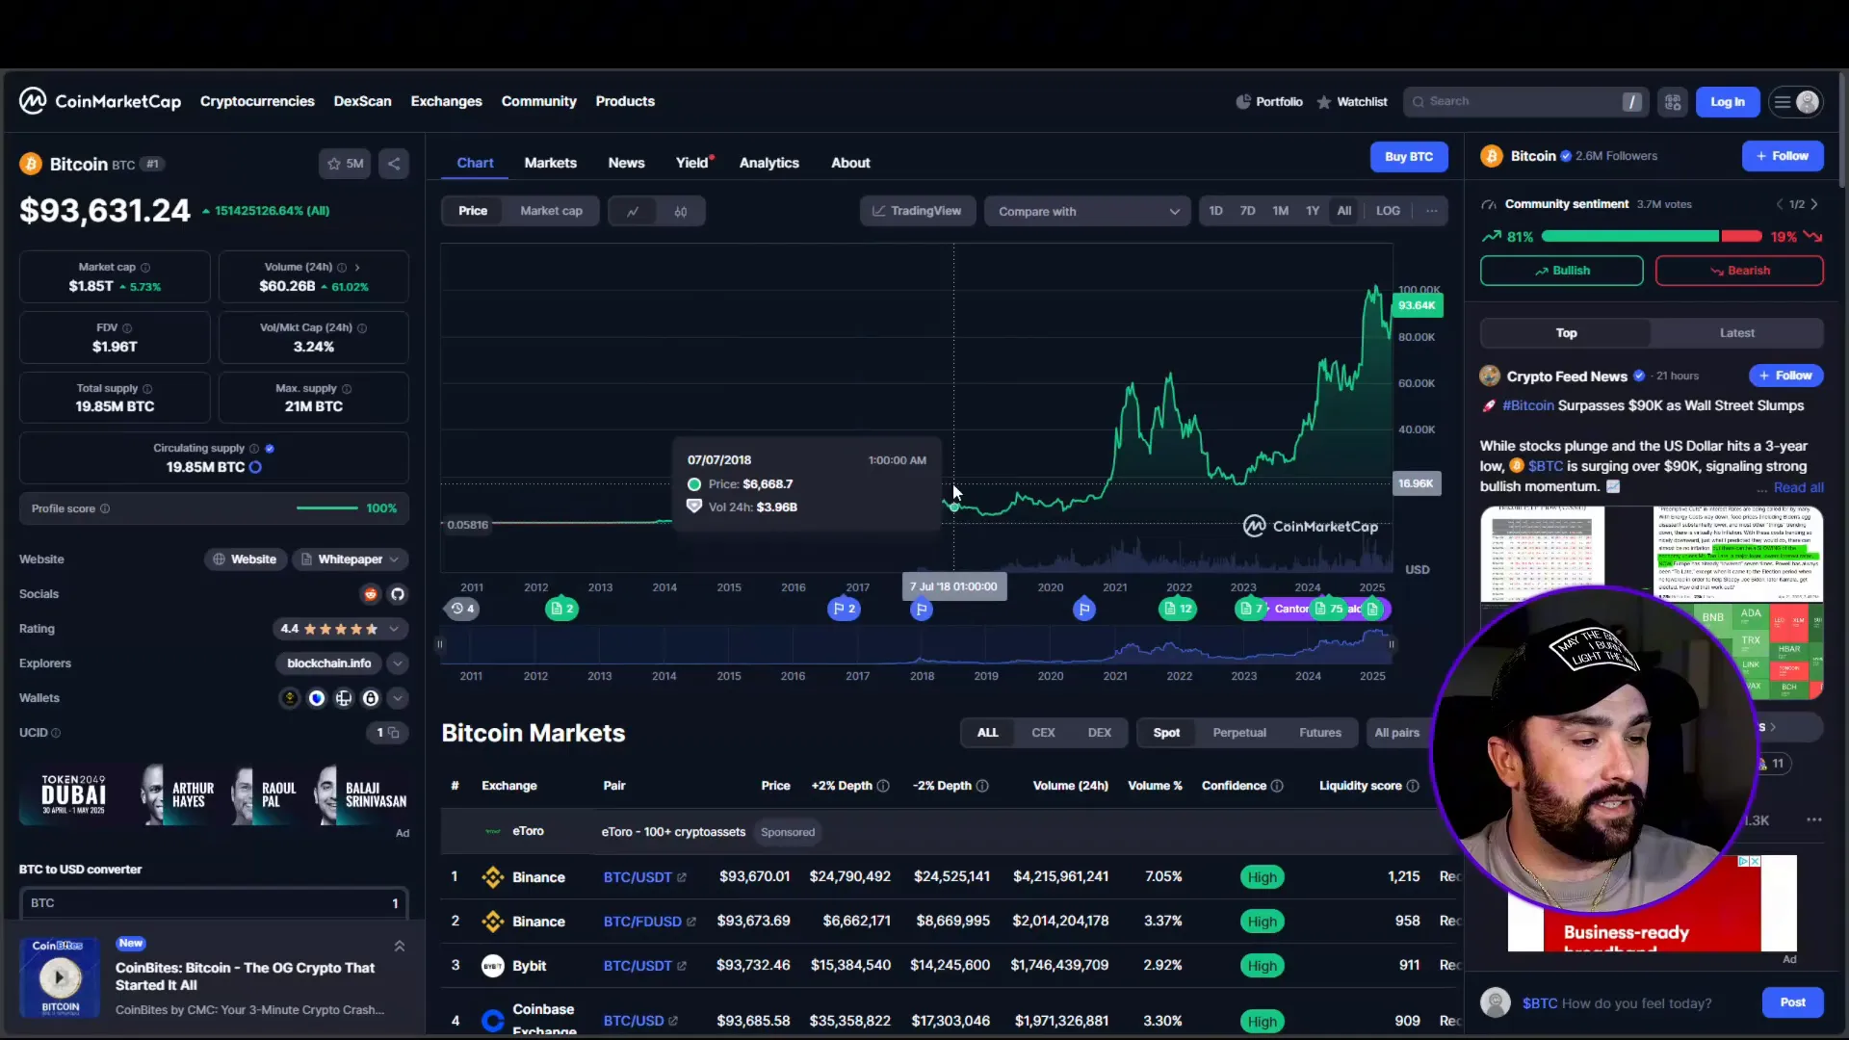Click the CoinMarketCap logo

pyautogui.click(x=100, y=101)
